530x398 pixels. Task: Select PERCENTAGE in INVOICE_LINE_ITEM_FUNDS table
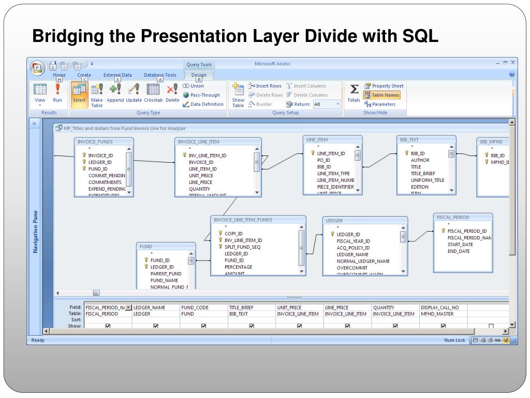coord(238,267)
